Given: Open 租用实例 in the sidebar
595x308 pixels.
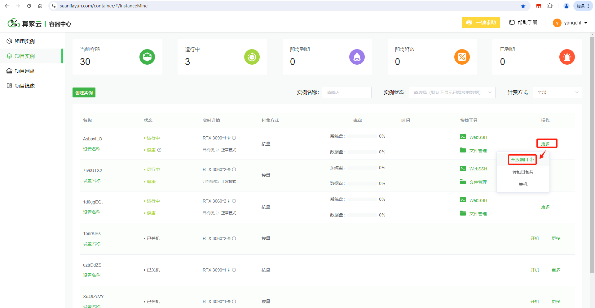Looking at the screenshot, I should point(31,41).
